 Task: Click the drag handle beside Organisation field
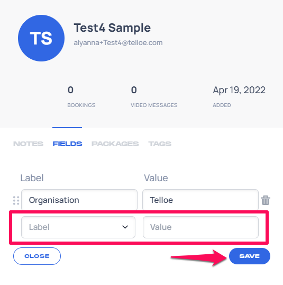click(16, 200)
